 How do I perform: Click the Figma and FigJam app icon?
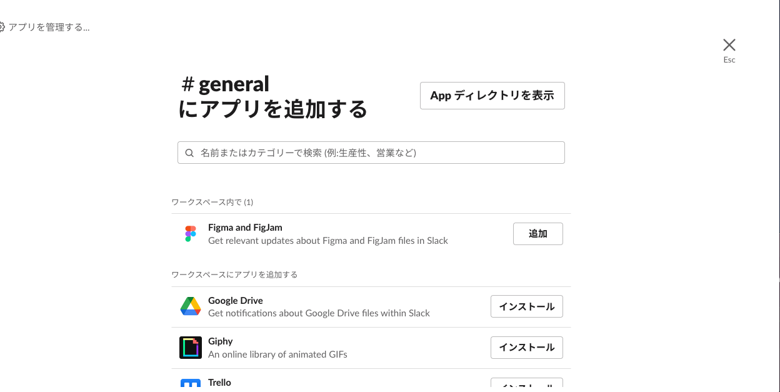pos(189,233)
